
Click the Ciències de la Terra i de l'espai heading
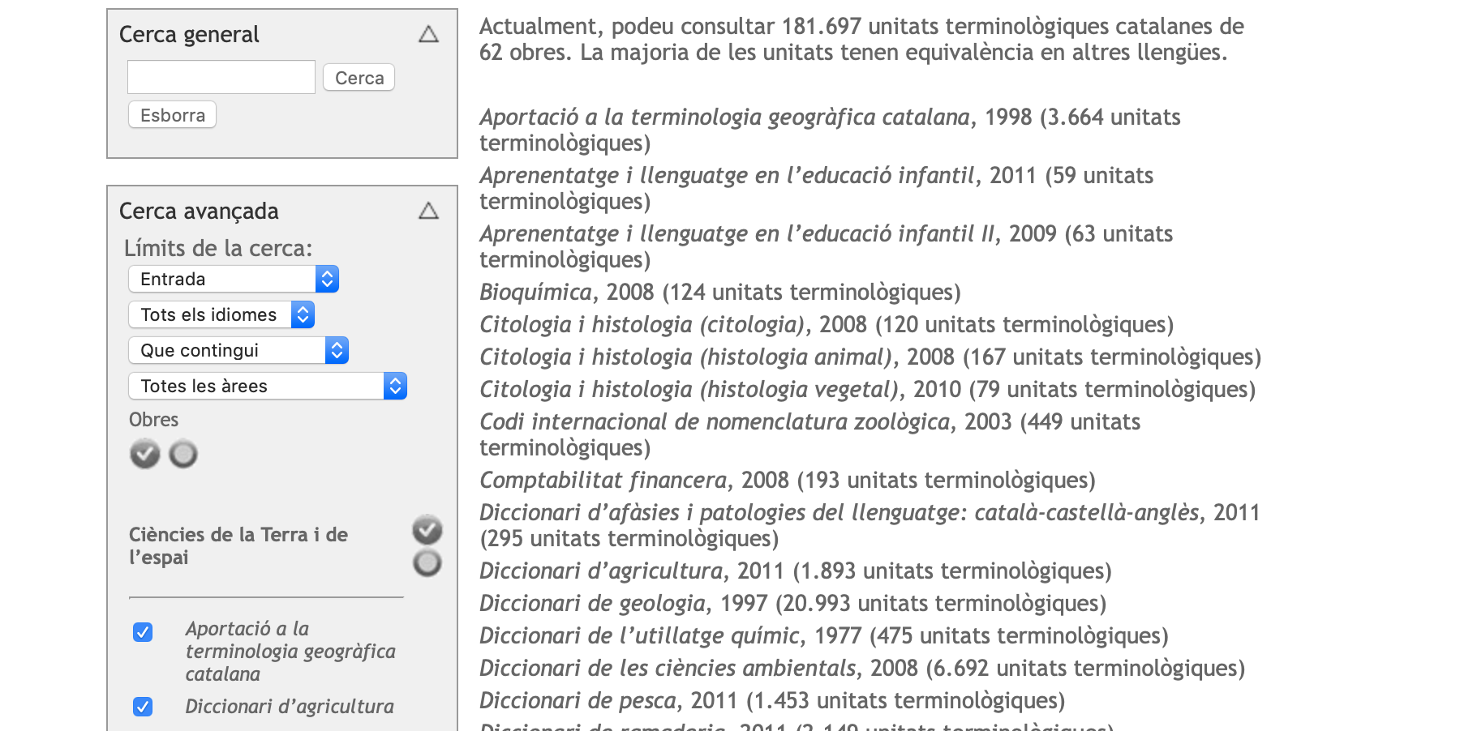(x=238, y=545)
